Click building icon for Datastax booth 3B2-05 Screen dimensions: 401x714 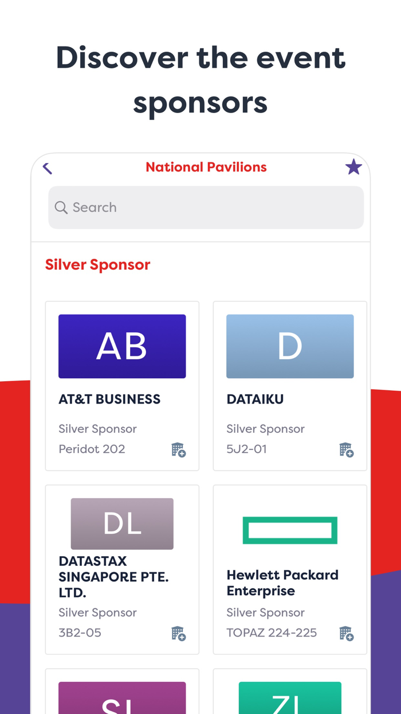(x=178, y=634)
